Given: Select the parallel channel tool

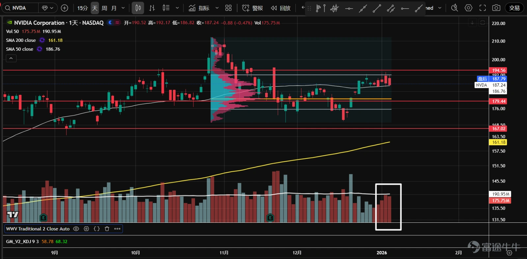Looking at the screenshot, I should (x=391, y=8).
